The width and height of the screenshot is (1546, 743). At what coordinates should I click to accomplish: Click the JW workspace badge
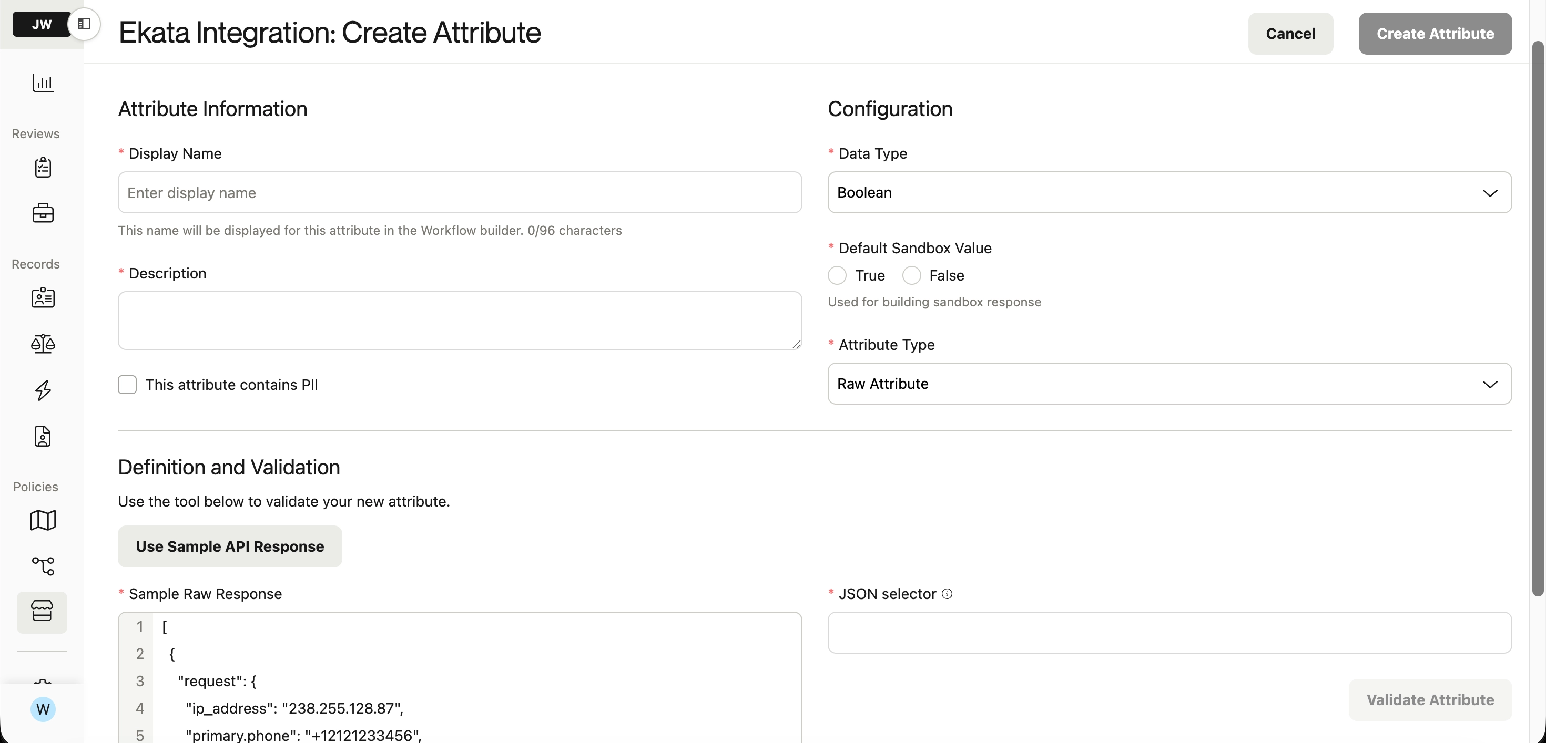tap(42, 24)
